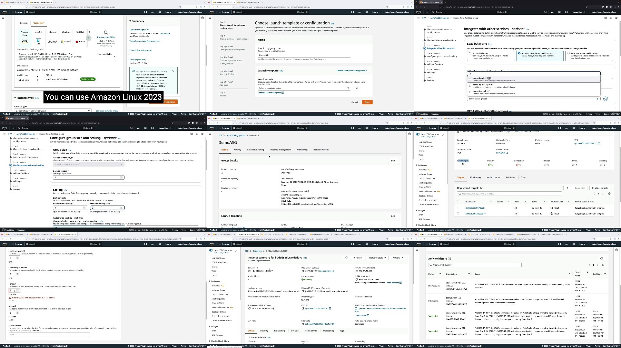621x348 pixels.
Task: Select Attach to a new load balancer
Action: tap(569, 53)
